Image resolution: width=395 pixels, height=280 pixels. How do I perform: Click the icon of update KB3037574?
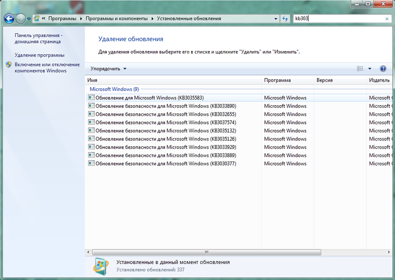[x=91, y=122]
